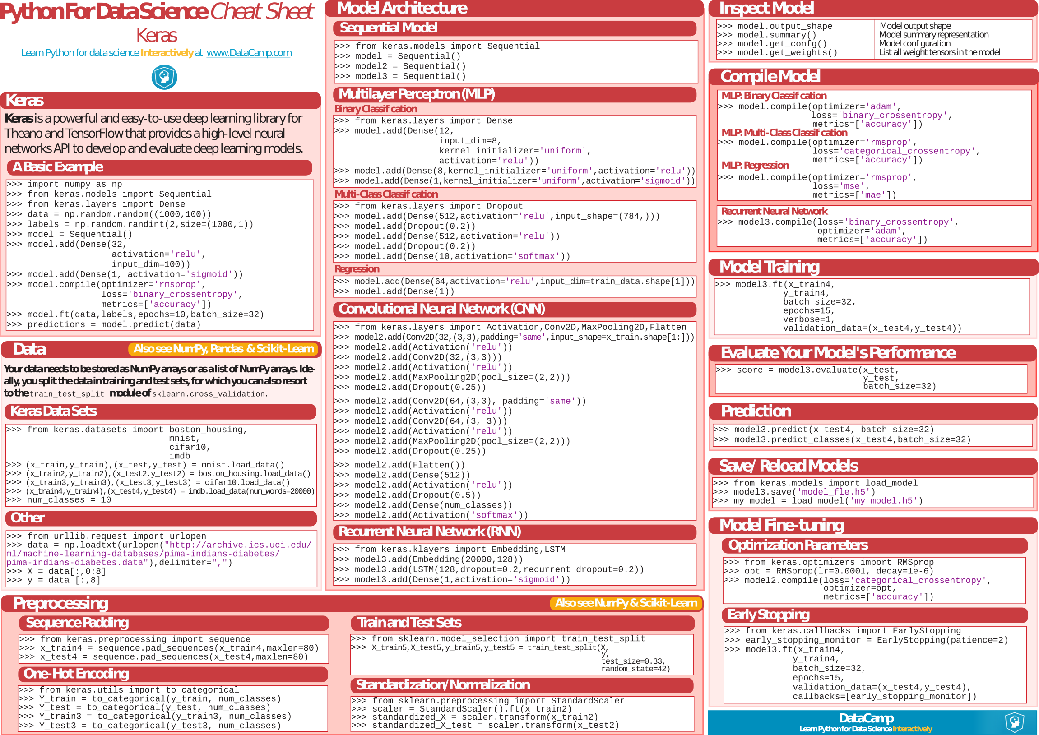Click the Sequence Padding header

coord(77,623)
